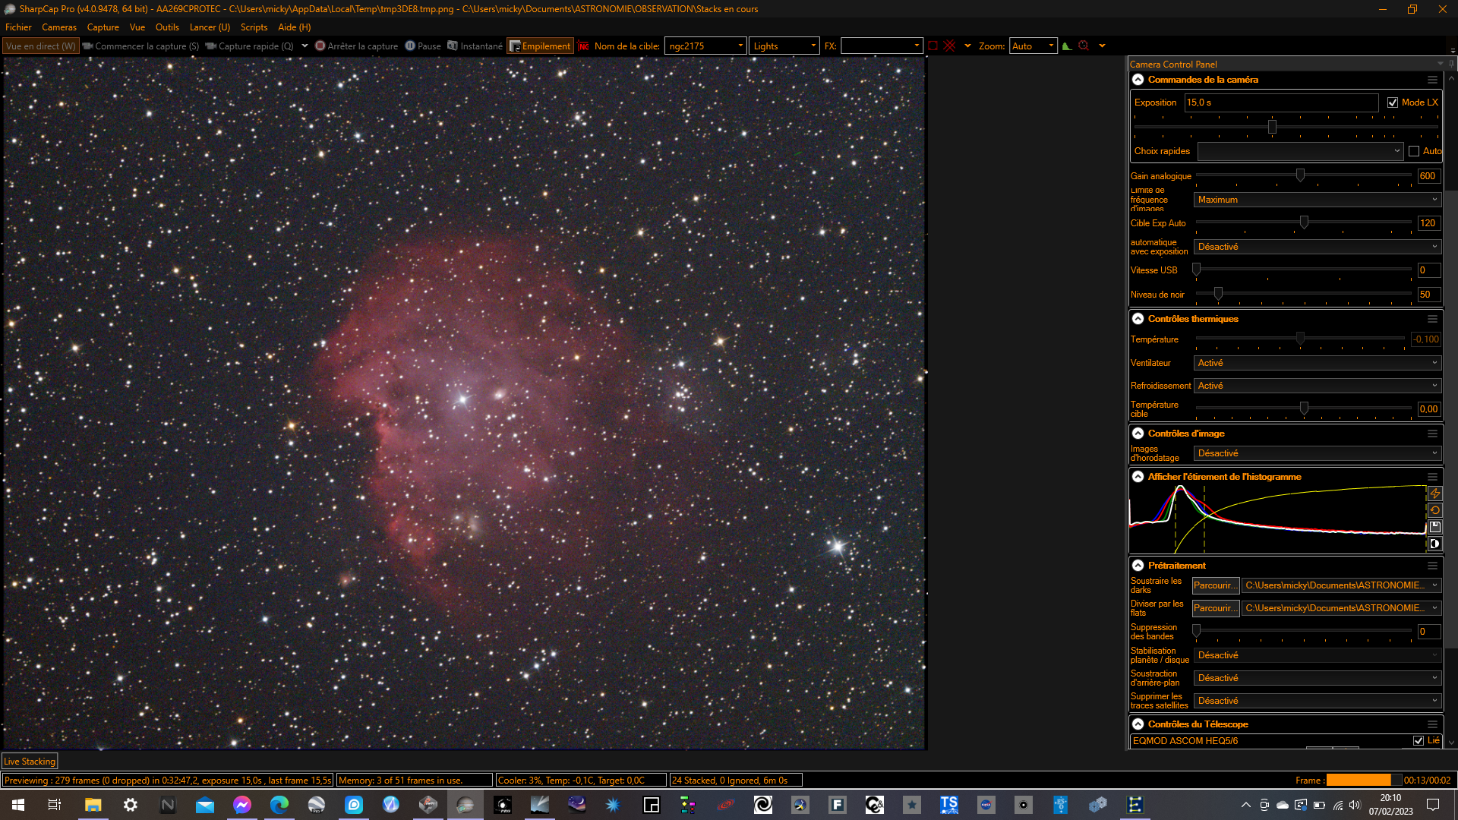Open the Refroidissement Activé dropdown
The width and height of the screenshot is (1458, 820).
click(x=1317, y=386)
